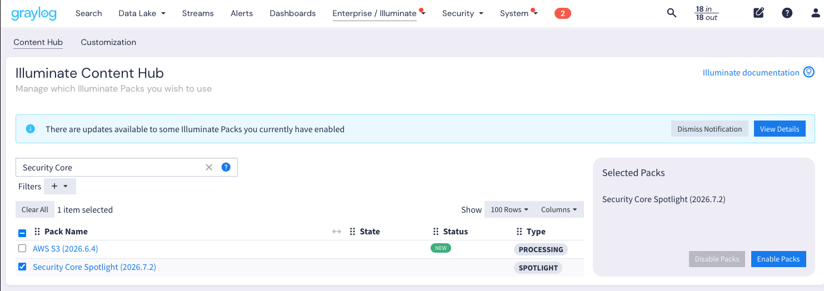Click the Status column header

tap(456, 232)
